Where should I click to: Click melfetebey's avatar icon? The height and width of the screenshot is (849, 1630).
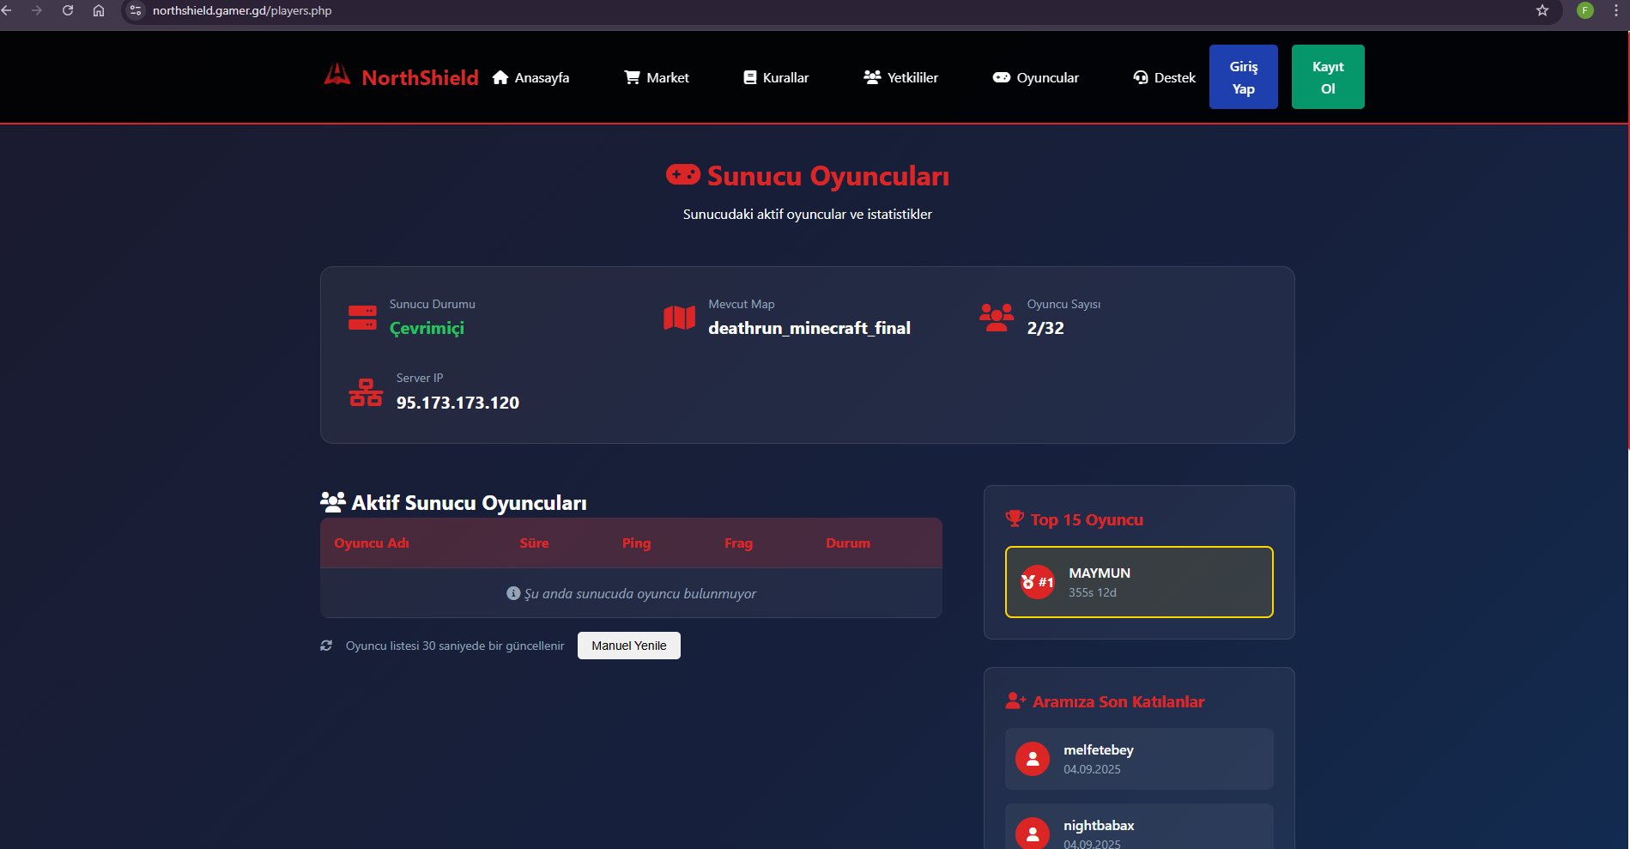(1033, 759)
